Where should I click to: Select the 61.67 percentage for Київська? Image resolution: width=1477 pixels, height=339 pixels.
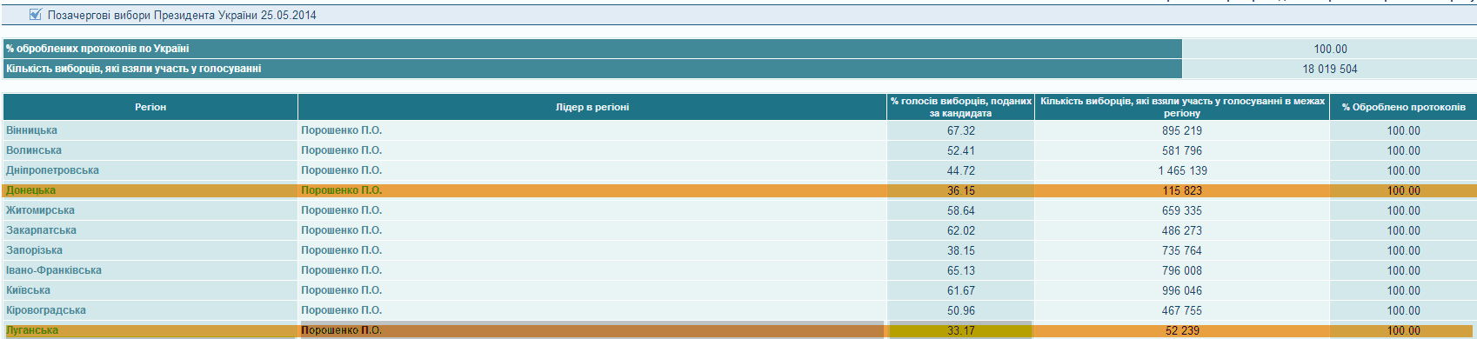961,290
